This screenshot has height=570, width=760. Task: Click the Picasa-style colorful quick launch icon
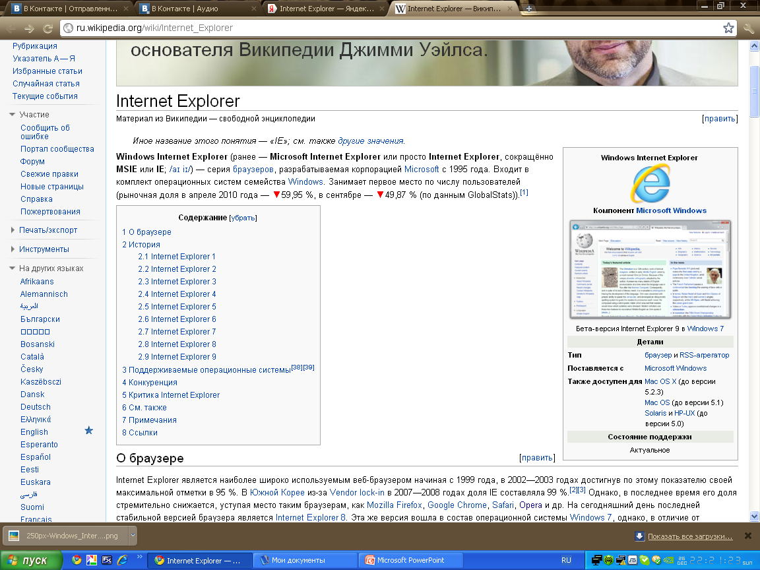[92, 560]
